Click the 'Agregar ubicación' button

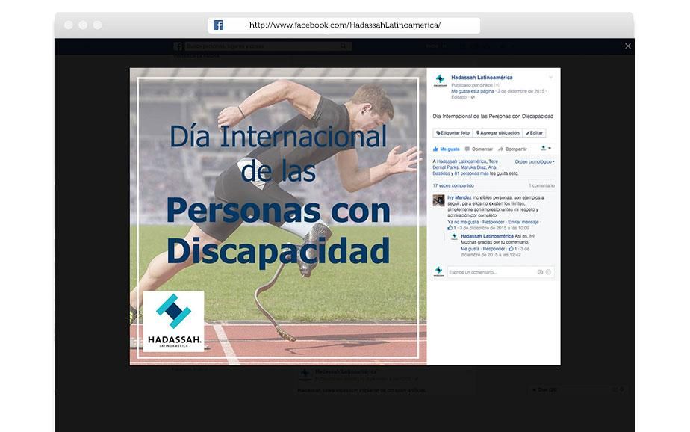497,132
